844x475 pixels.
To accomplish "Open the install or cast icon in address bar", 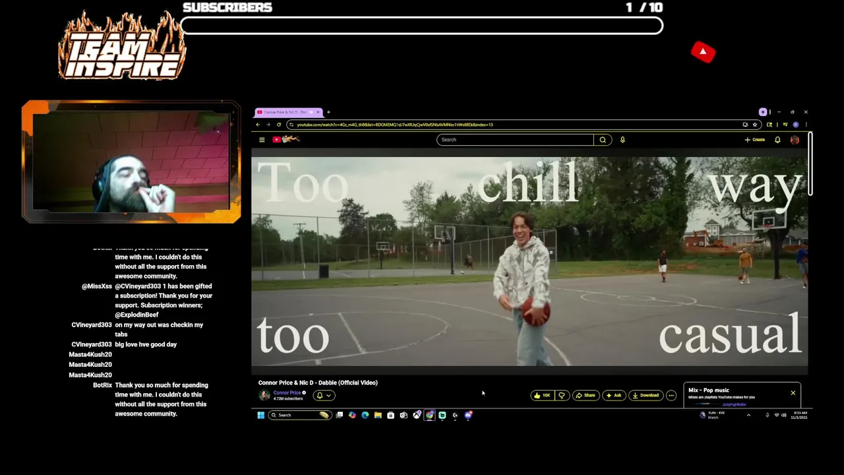I will [x=745, y=125].
